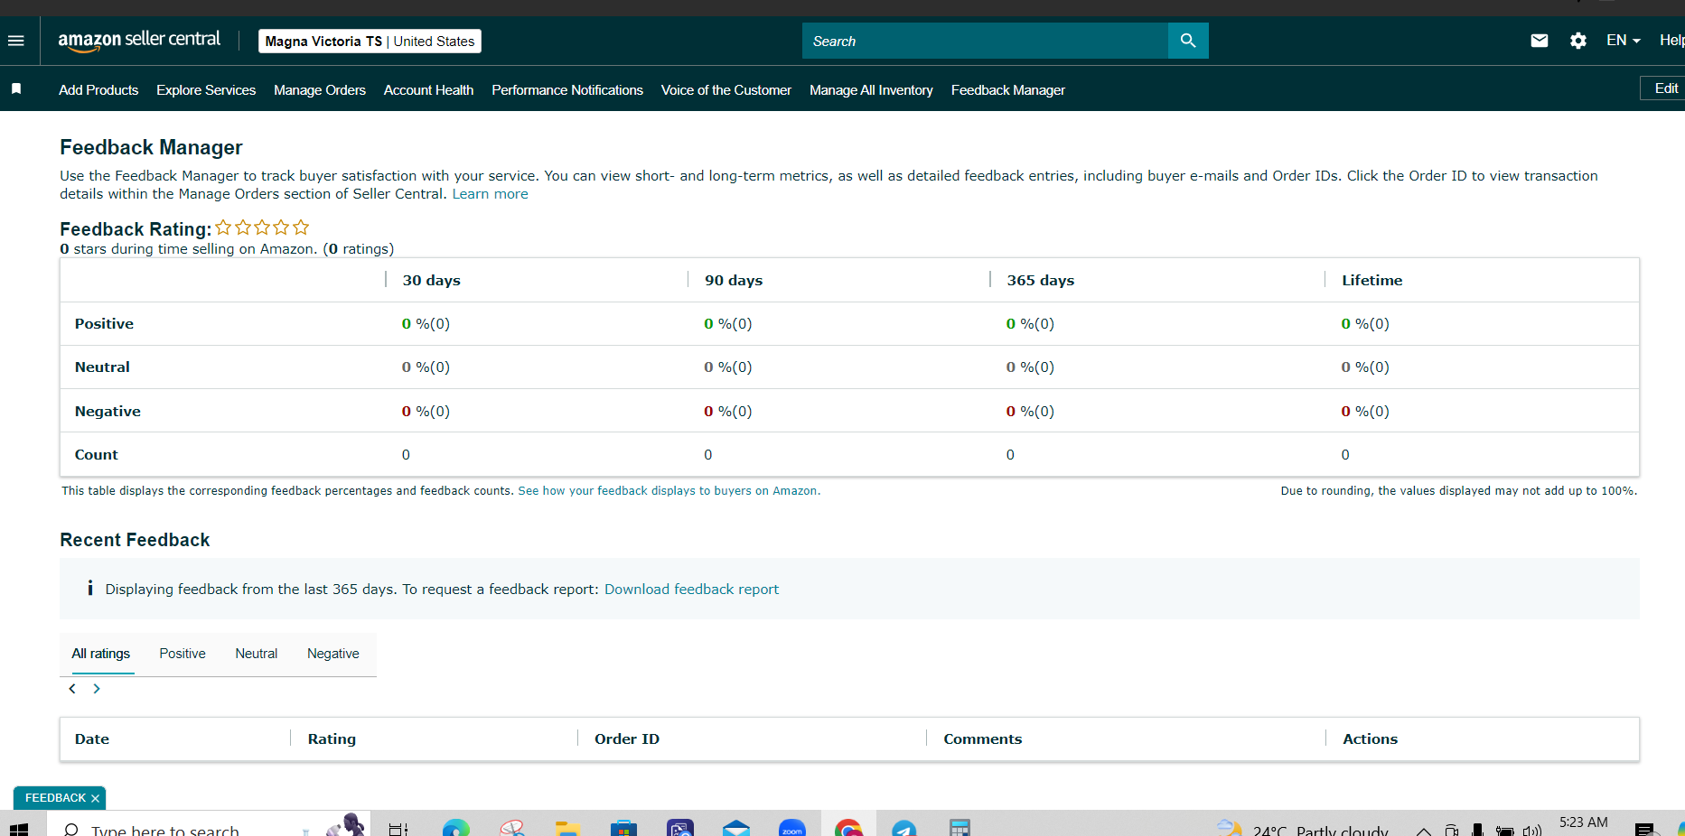
Task: Switch to Google Chrome on the taskbar
Action: 848,828
